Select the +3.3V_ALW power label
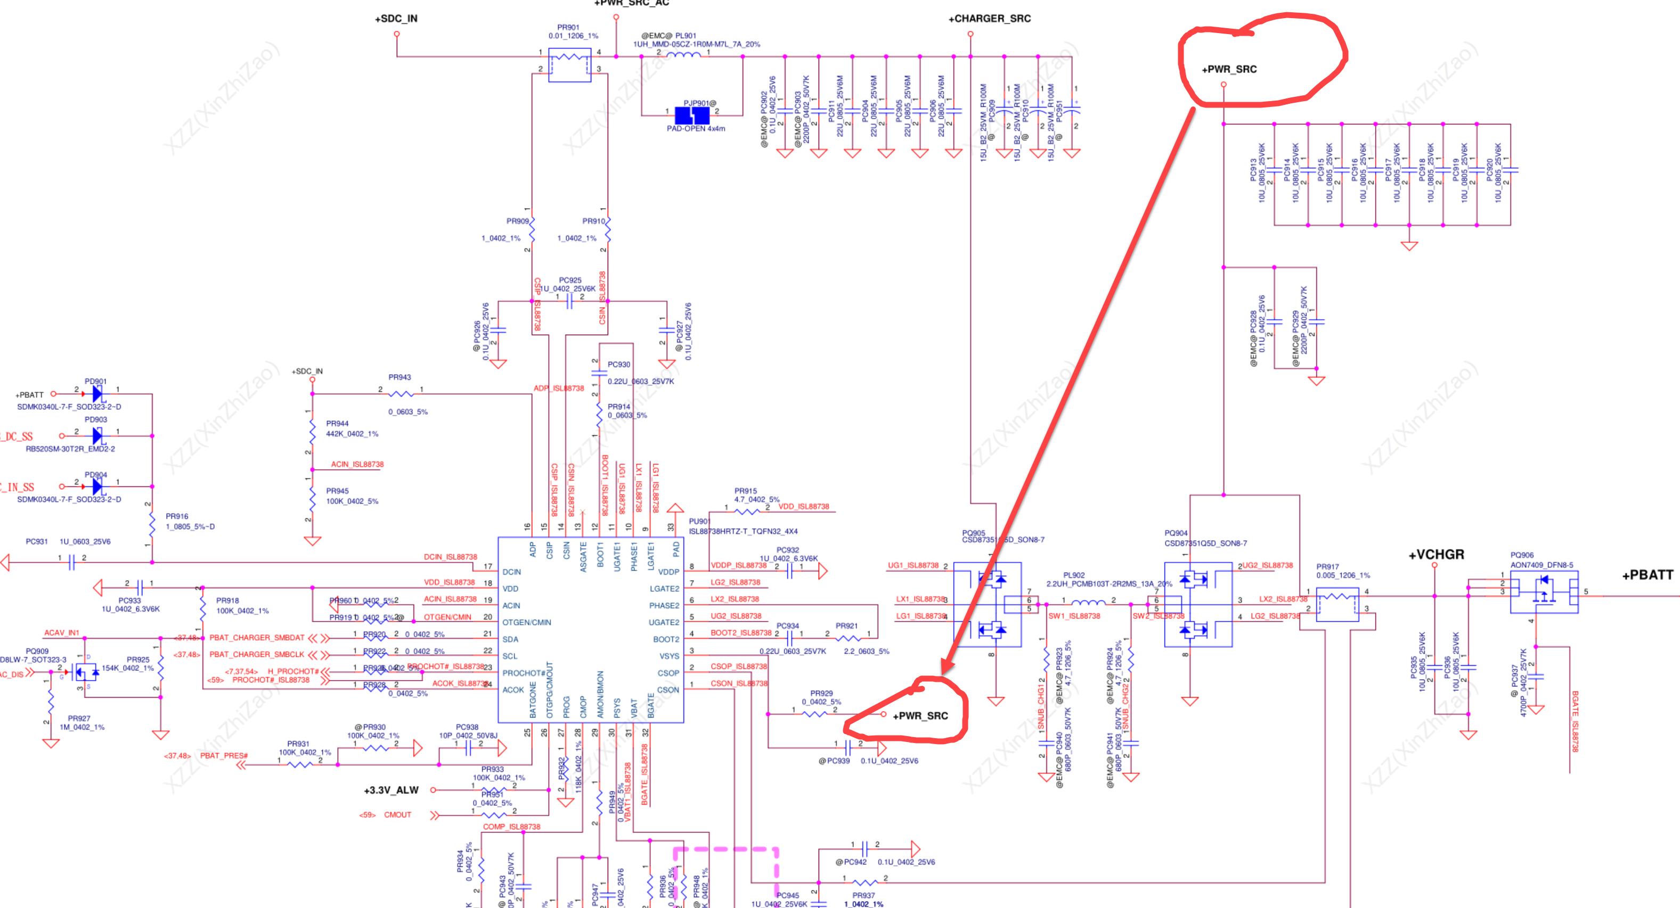Image resolution: width=1680 pixels, height=908 pixels. (x=390, y=790)
